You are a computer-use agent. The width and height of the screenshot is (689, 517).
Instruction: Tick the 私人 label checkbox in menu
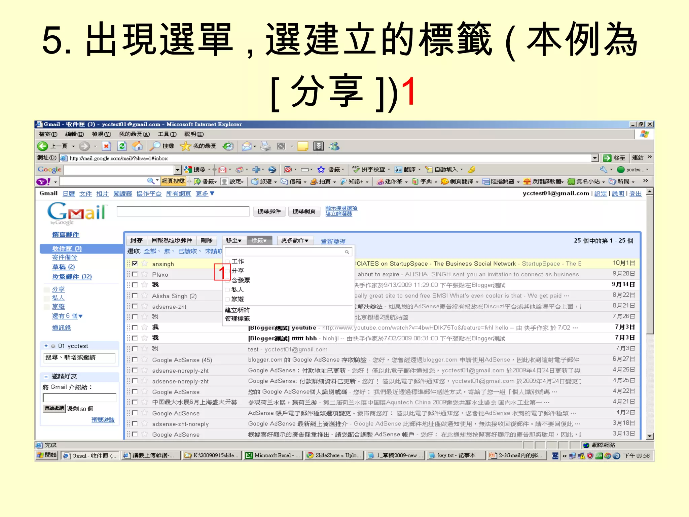point(227,290)
